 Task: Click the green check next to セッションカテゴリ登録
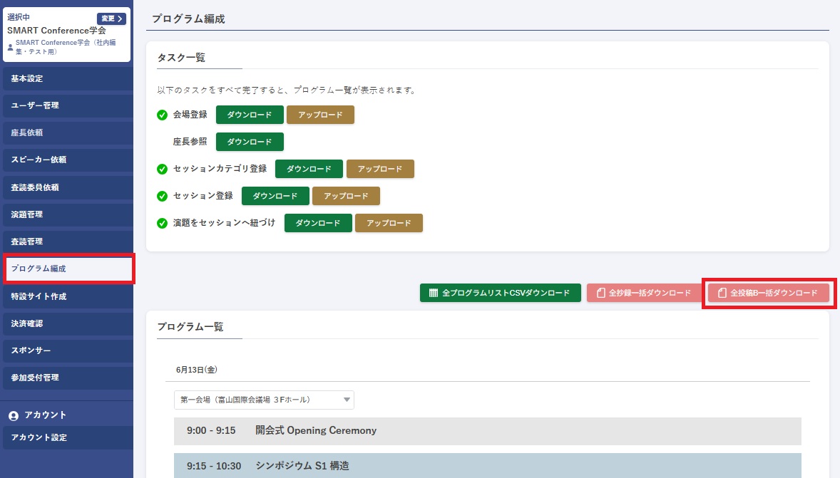[x=162, y=169]
